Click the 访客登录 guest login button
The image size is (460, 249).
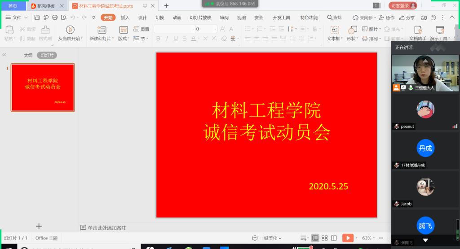tap(402, 6)
